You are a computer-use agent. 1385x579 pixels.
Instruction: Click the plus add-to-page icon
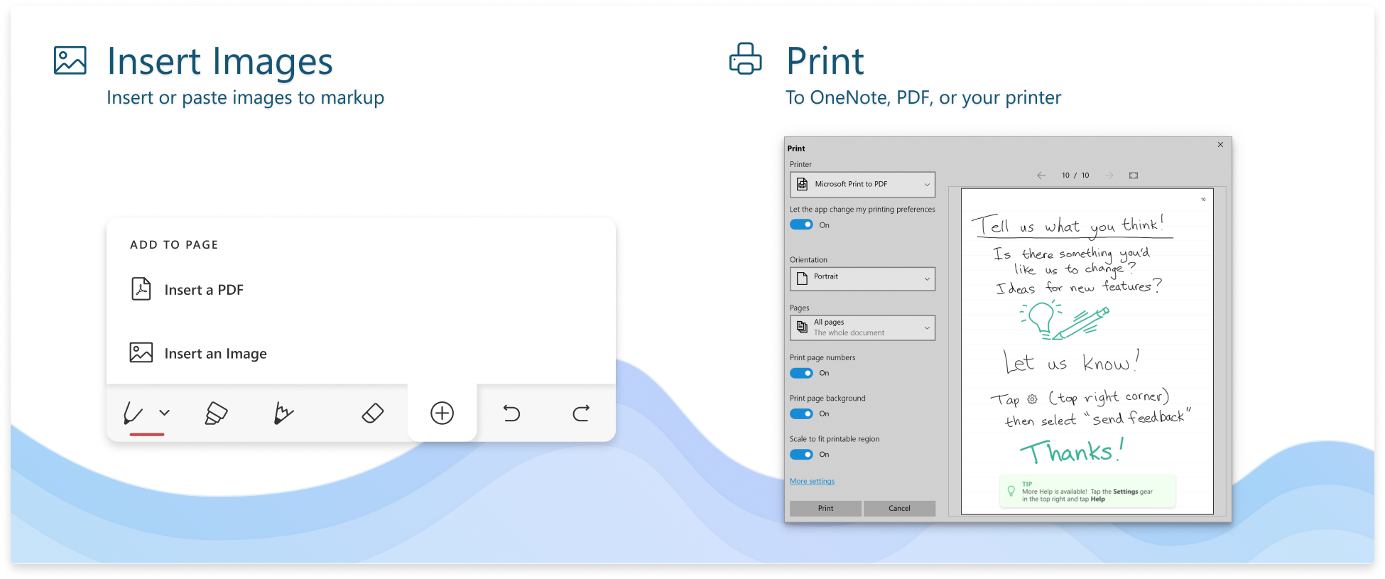pyautogui.click(x=442, y=413)
